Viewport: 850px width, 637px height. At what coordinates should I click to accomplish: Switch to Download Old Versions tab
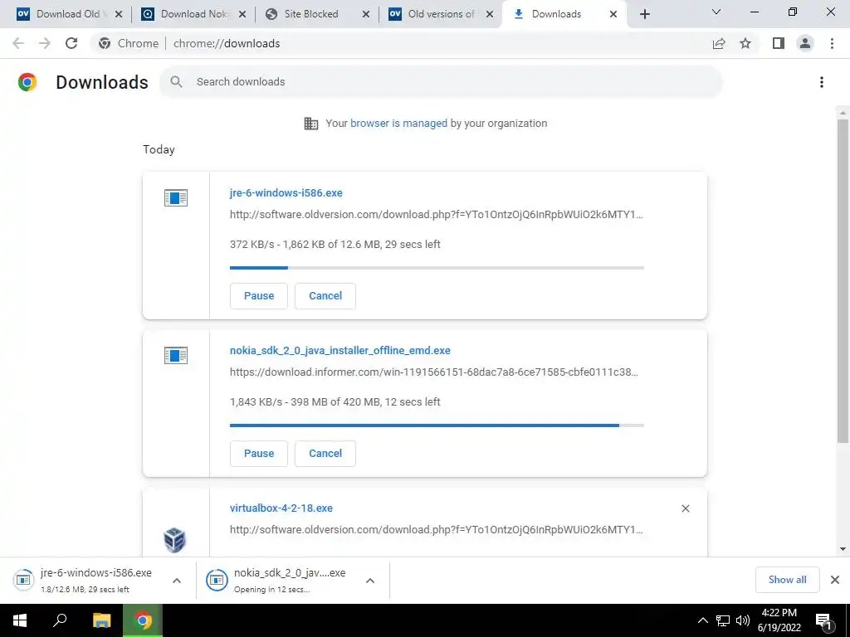[68, 14]
